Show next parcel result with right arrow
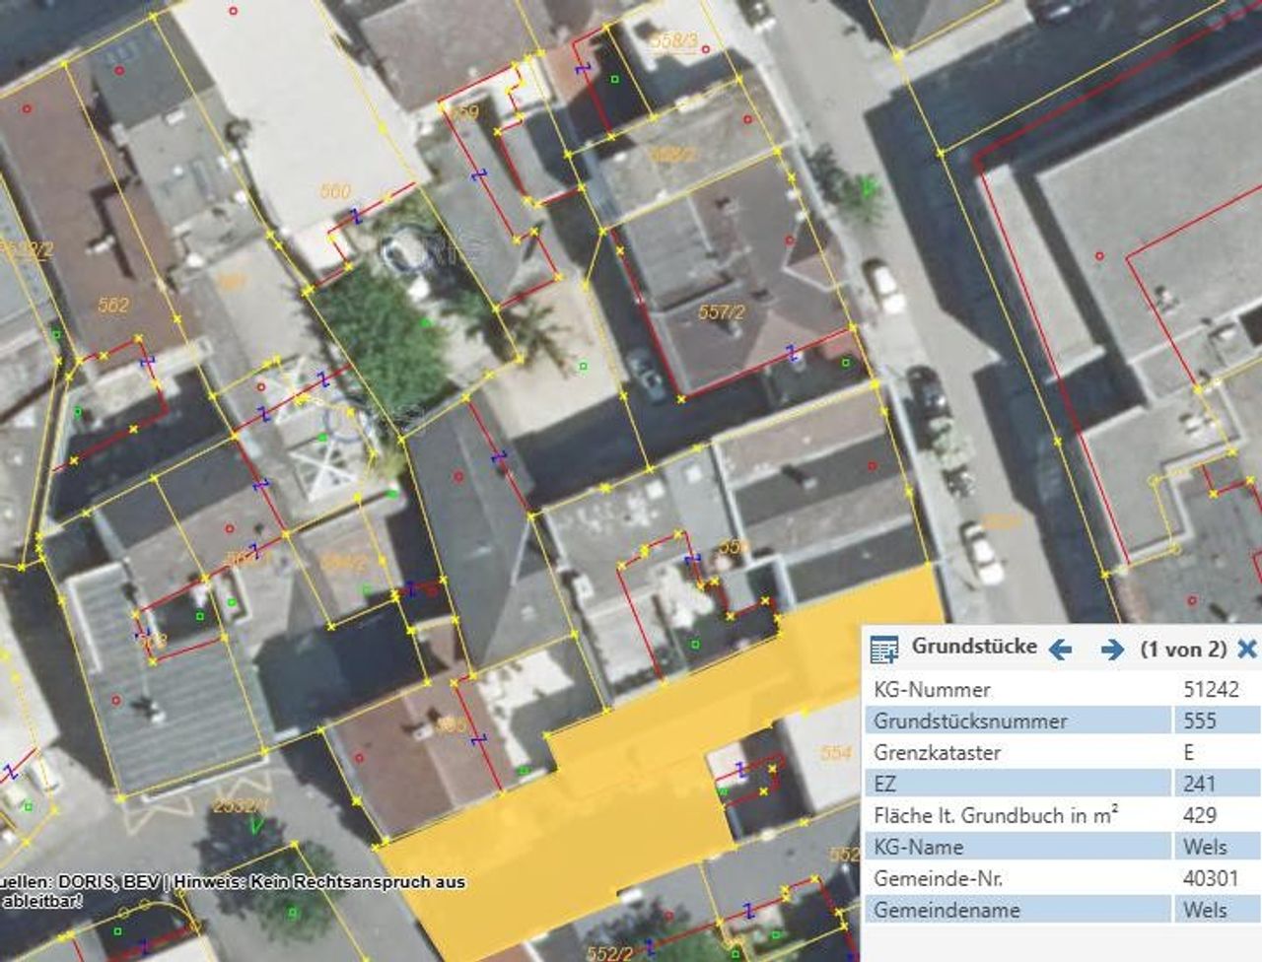This screenshot has width=1262, height=962. (x=1112, y=649)
